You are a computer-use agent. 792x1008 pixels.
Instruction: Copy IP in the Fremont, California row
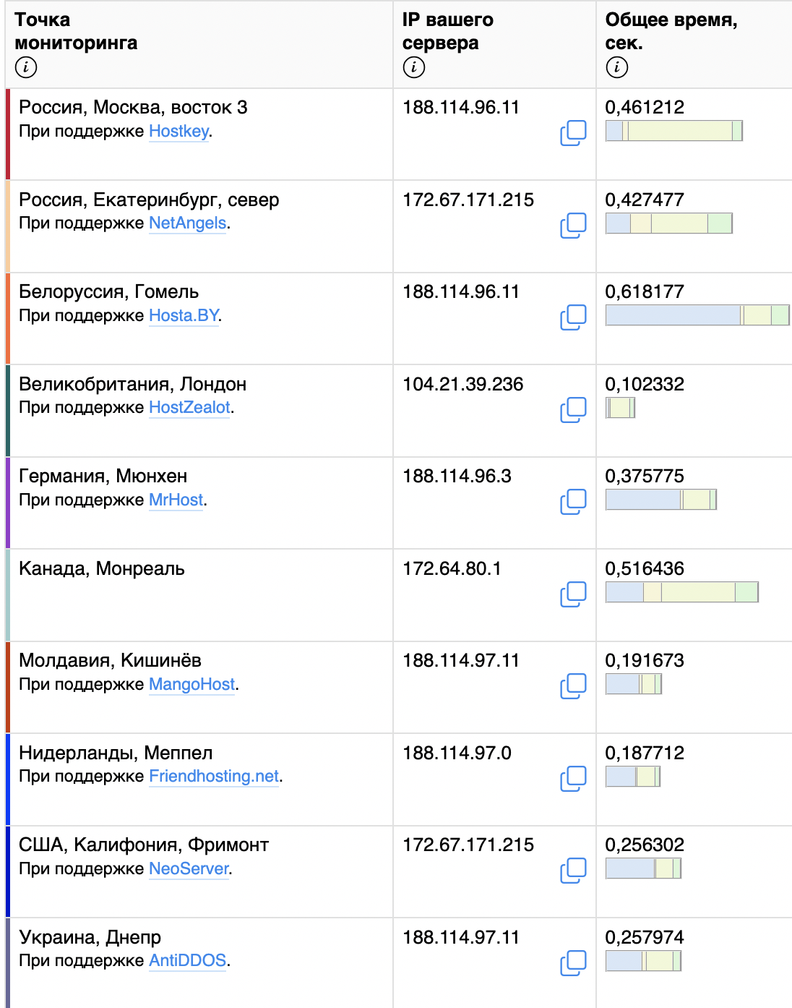[573, 871]
